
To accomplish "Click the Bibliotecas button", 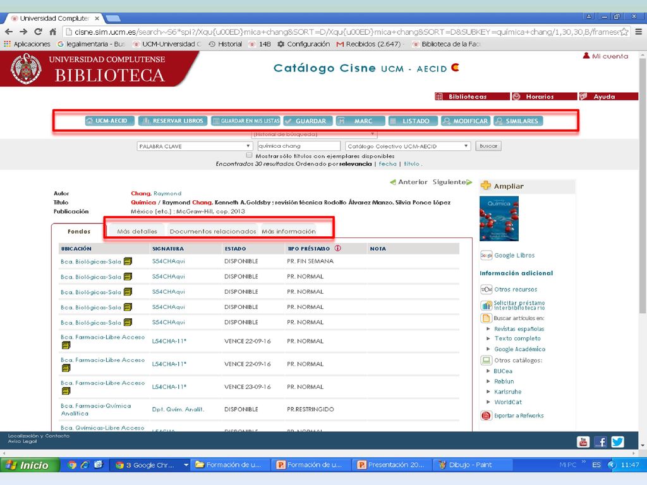I will (472, 97).
